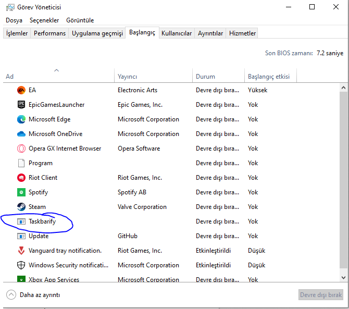Screen dimensions: 349x309
Task: Click the Valve Corporation publisher cell
Action: [142, 207]
